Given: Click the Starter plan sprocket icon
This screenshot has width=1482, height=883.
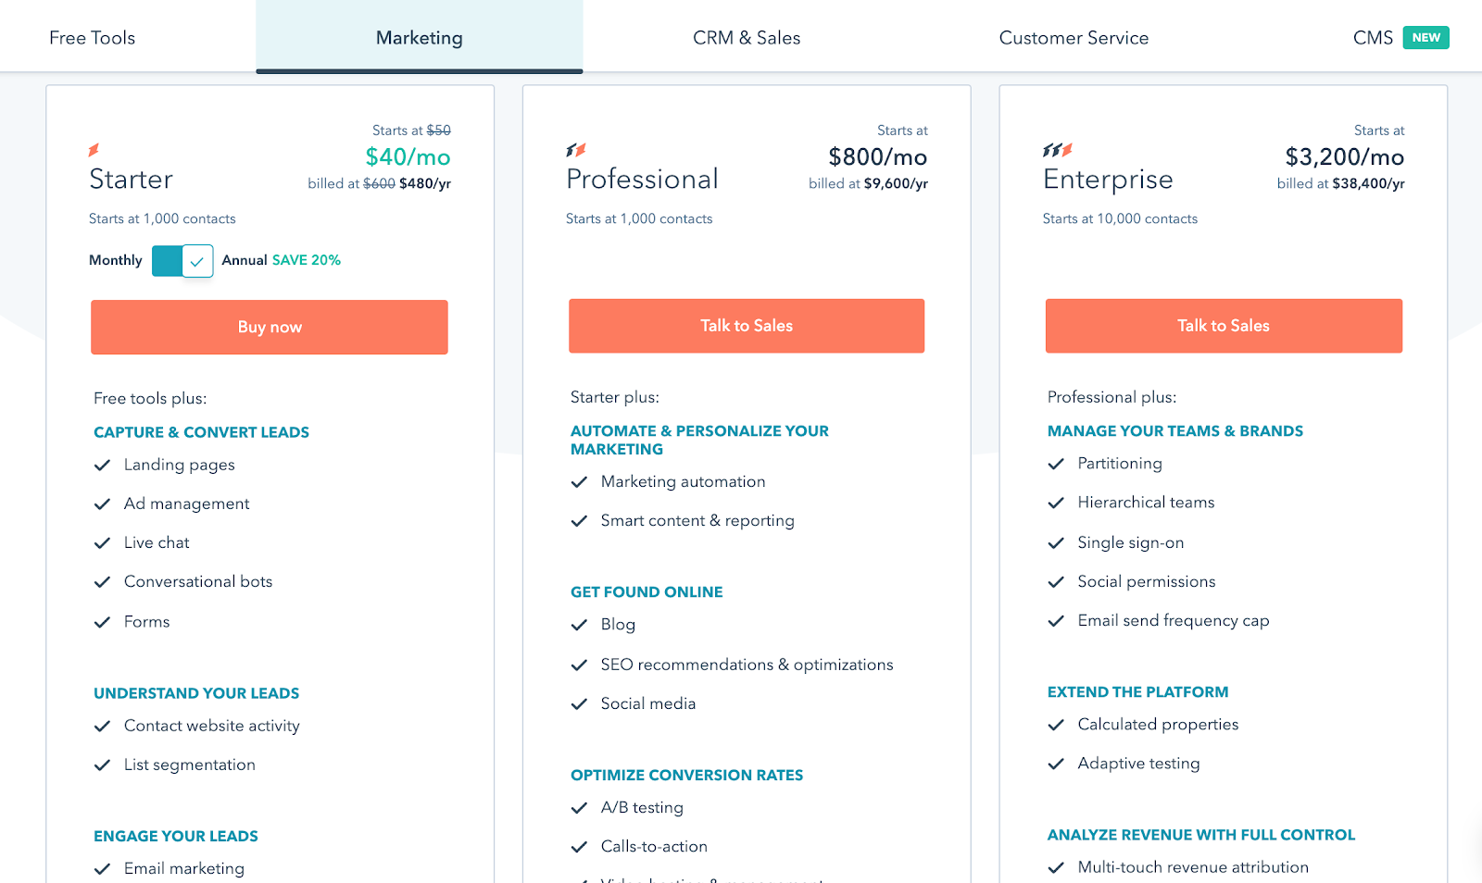Looking at the screenshot, I should click(x=94, y=150).
